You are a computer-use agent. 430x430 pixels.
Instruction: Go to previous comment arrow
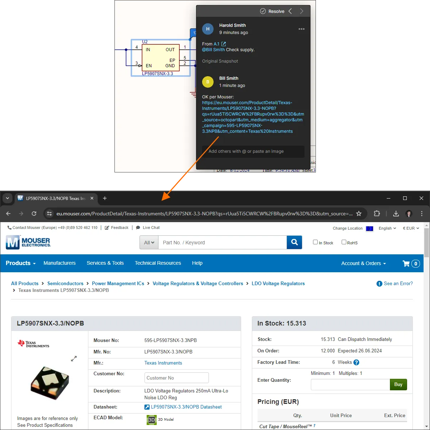[x=290, y=11]
